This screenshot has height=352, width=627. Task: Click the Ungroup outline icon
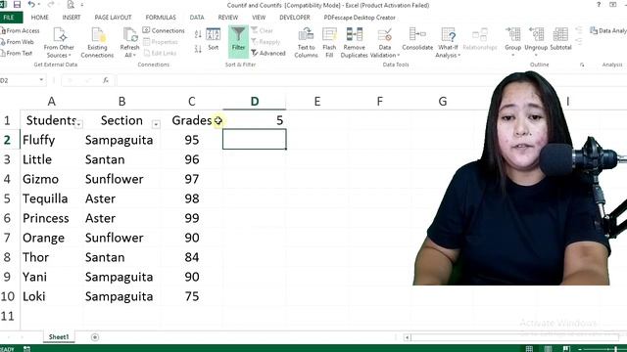pyautogui.click(x=536, y=35)
